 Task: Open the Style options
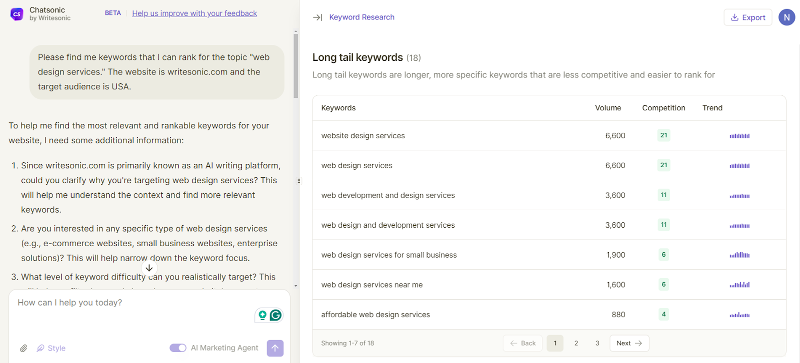pyautogui.click(x=51, y=348)
